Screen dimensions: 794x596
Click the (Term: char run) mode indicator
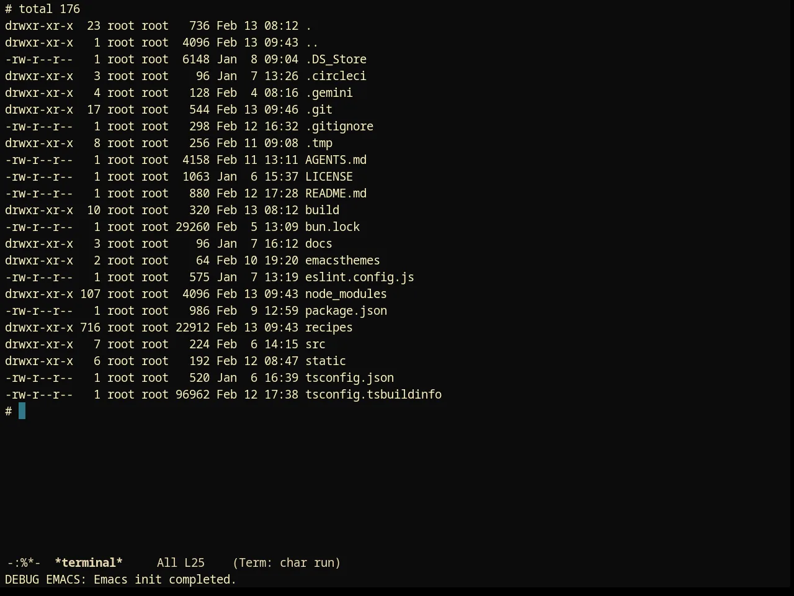click(x=287, y=562)
